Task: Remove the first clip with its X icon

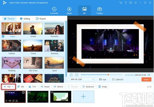Action: pyautogui.click(x=23, y=92)
